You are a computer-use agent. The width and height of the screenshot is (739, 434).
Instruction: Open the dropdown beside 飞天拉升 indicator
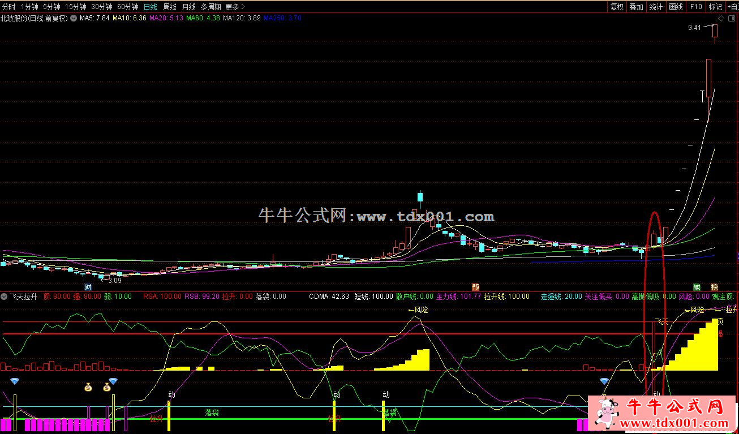click(x=5, y=296)
